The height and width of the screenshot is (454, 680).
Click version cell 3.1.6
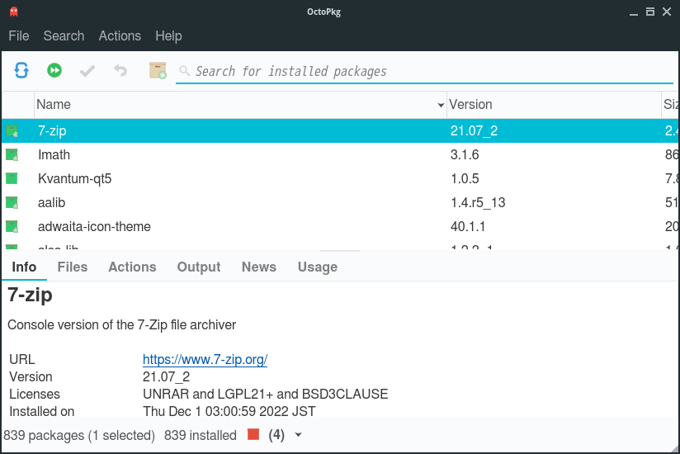pos(465,154)
